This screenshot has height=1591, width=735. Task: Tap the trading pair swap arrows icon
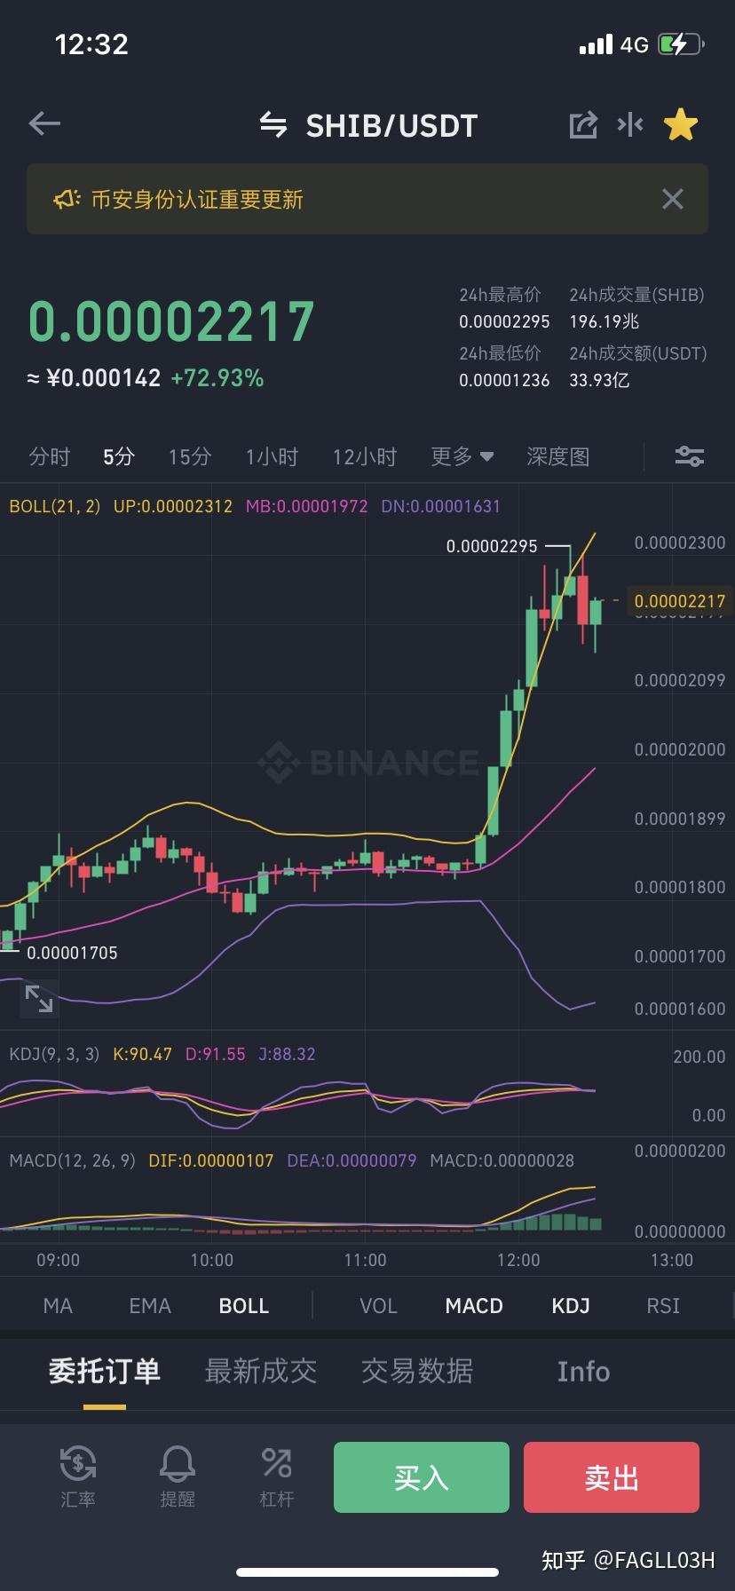click(273, 125)
